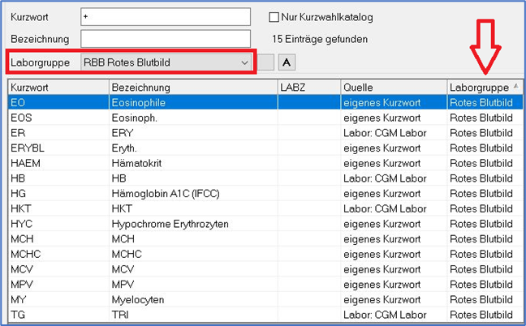Click the Kurzwort input field
526x326 pixels.
[x=166, y=17]
